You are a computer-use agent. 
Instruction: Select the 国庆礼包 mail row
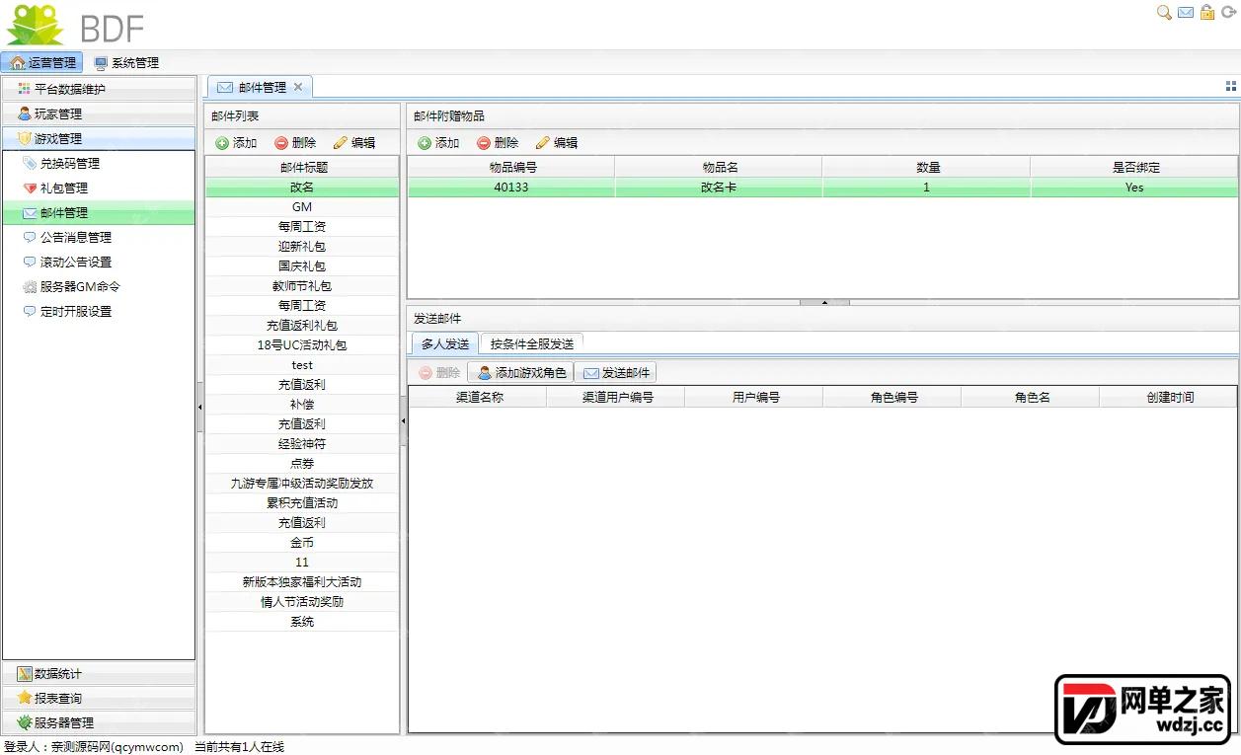tap(302, 266)
